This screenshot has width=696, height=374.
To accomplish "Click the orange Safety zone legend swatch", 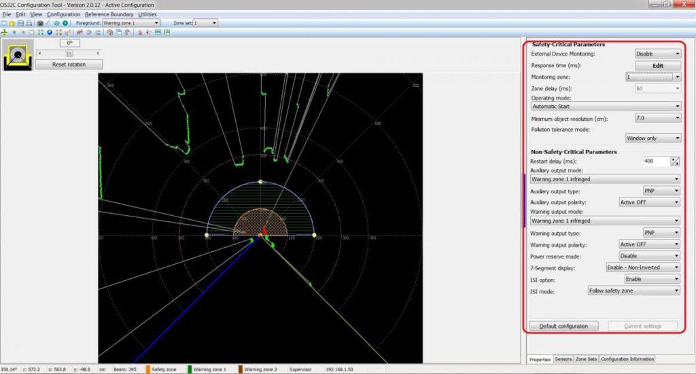I will click(147, 369).
